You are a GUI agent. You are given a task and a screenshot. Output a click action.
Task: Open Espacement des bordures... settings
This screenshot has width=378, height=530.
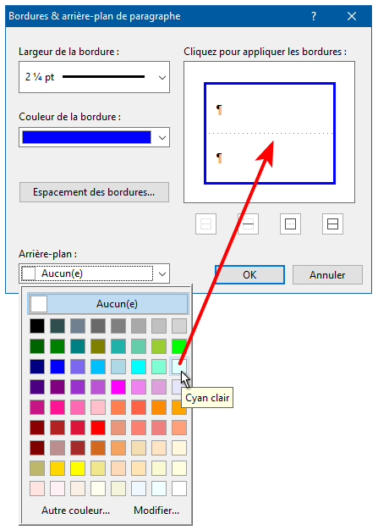(94, 192)
